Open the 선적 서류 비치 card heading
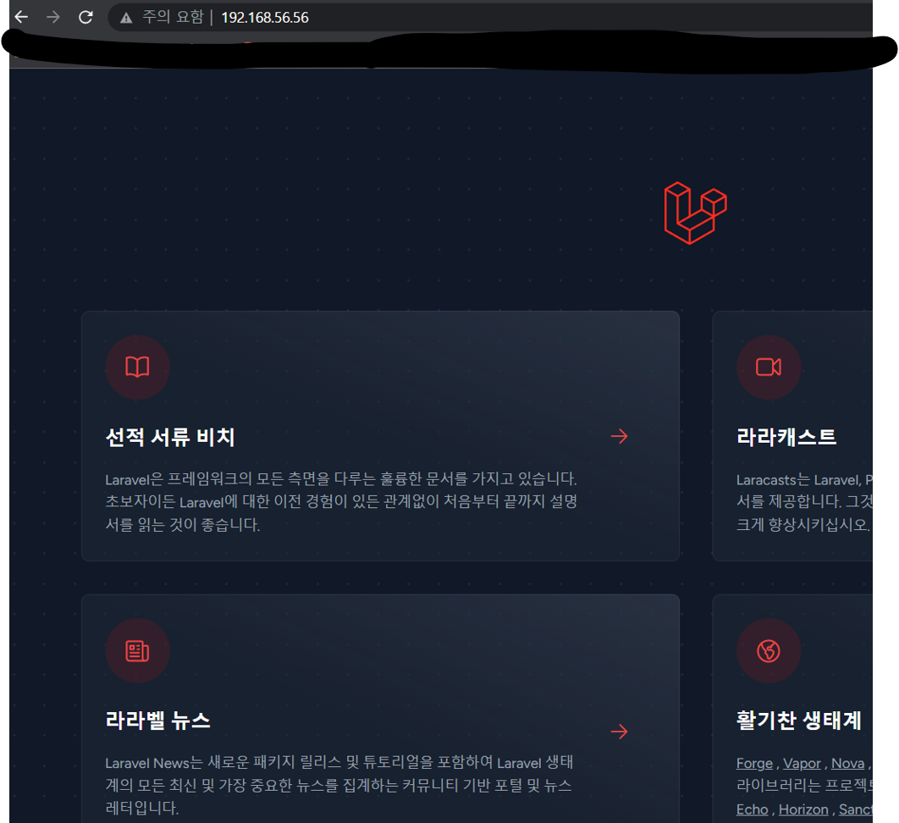The width and height of the screenshot is (899, 823). [x=170, y=437]
